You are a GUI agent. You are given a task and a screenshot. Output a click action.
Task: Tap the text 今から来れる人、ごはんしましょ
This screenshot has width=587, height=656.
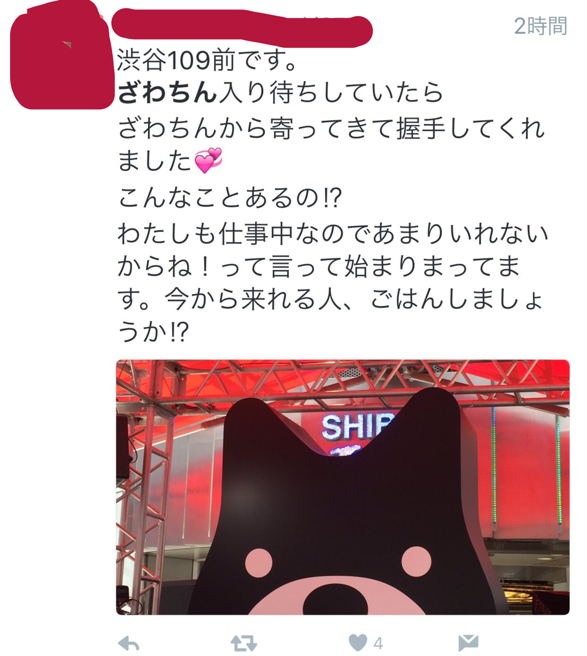tap(354, 299)
